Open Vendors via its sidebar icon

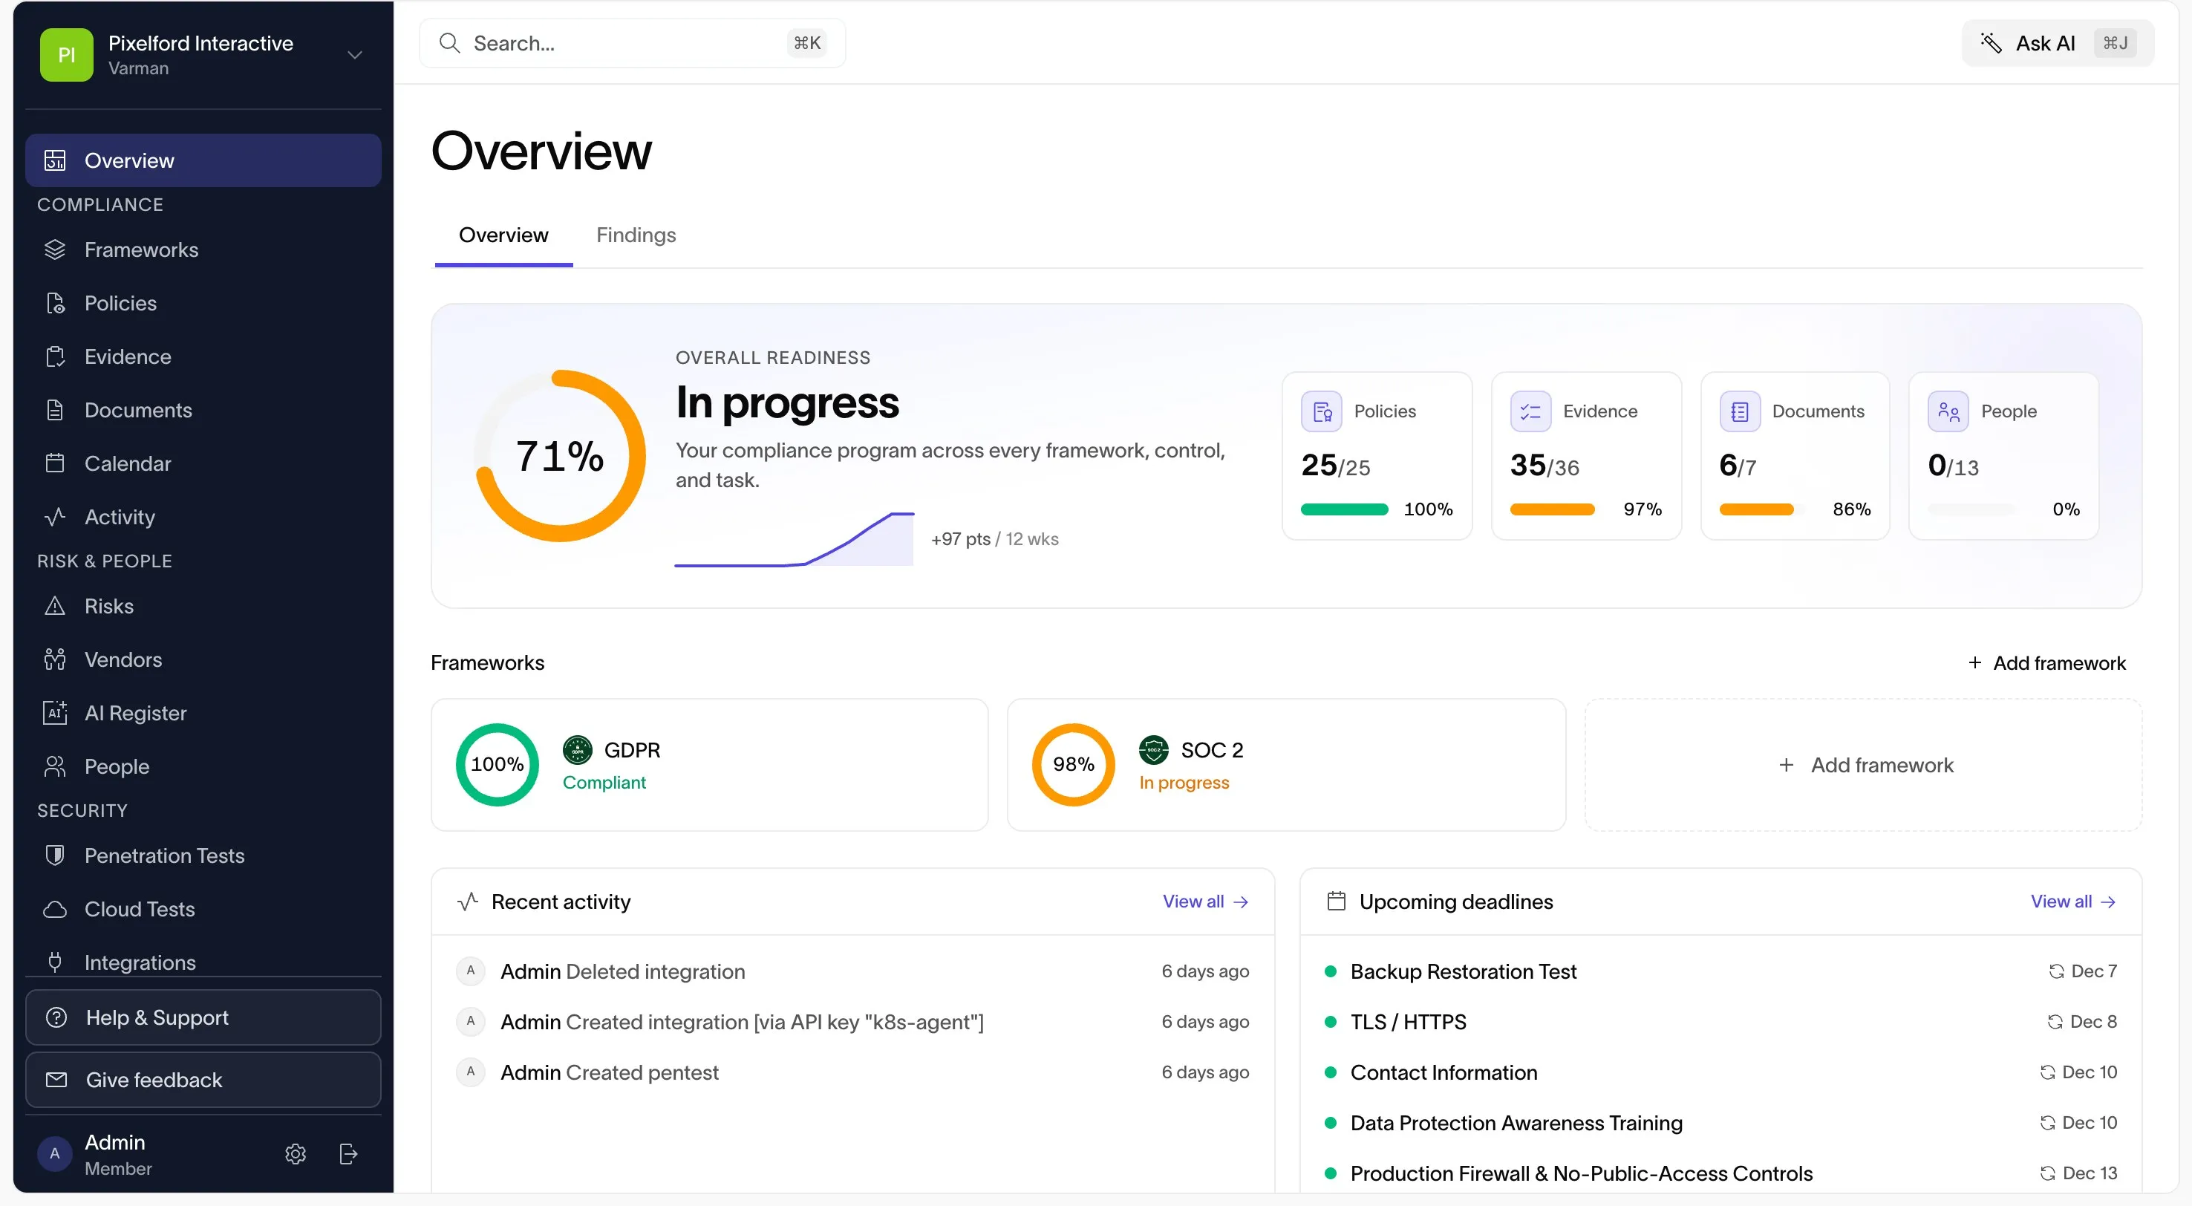[54, 659]
